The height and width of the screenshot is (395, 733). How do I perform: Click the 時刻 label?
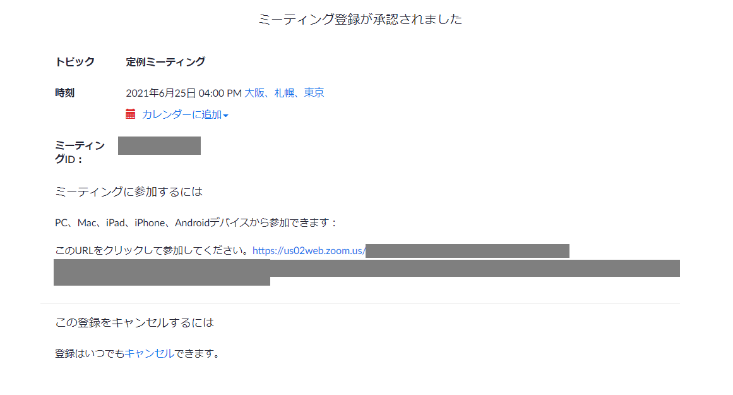[x=65, y=93]
